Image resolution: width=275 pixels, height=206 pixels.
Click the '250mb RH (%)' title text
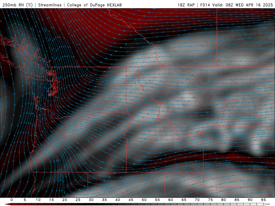point(18,5)
